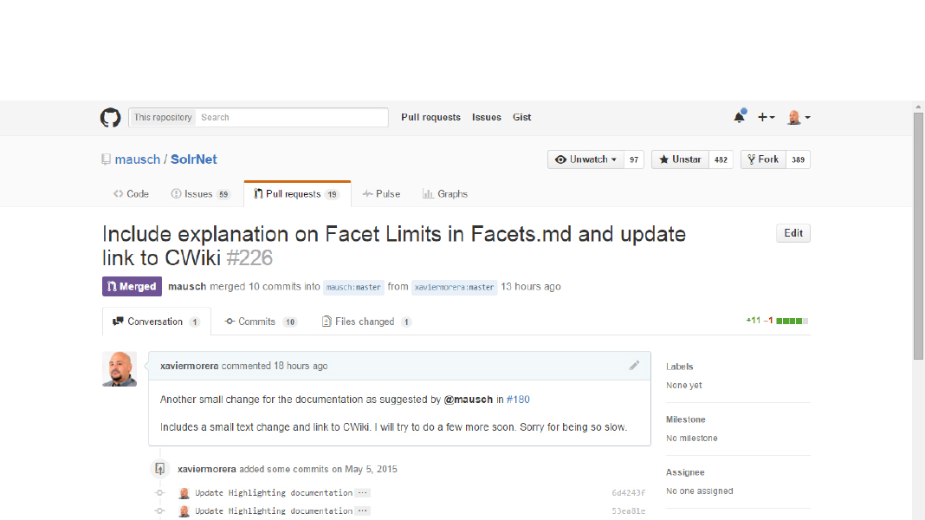Open commit hash 53ea81e

tap(628, 511)
